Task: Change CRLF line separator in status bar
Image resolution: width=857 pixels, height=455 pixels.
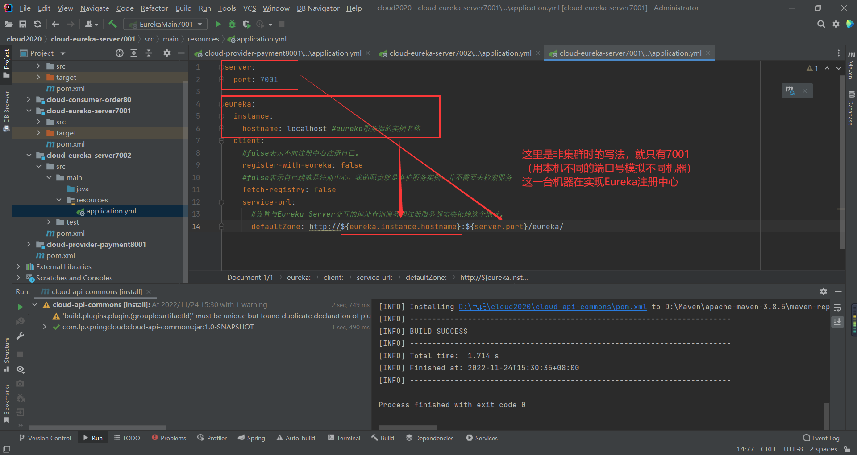Action: point(769,449)
